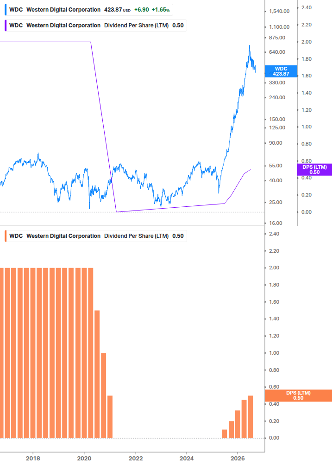Click the 125.00 price axis label

click(277, 128)
